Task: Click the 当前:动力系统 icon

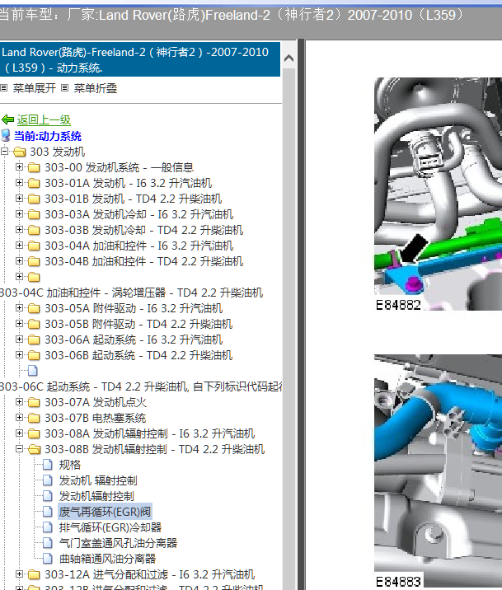Action: (x=6, y=136)
